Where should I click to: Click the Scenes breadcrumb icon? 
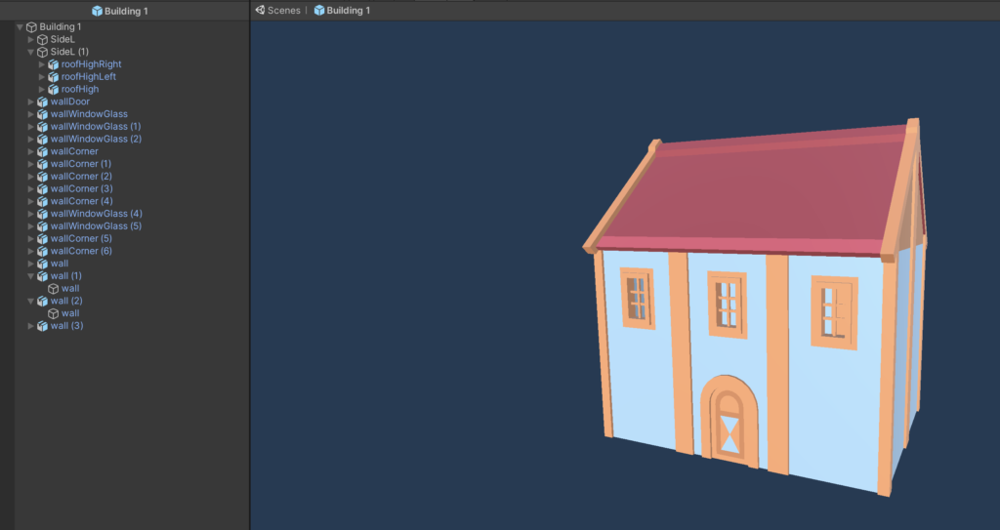(x=260, y=10)
